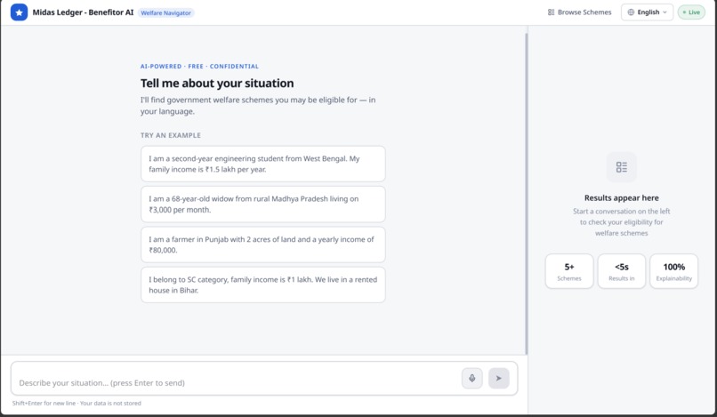Click the <5s Results in stat card
717x417 pixels.
622,271
